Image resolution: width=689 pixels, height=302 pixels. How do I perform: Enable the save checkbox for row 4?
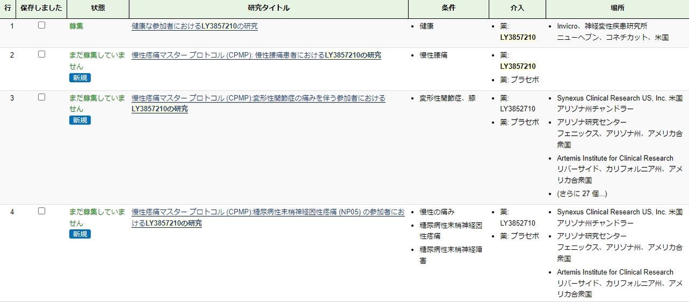(41, 211)
